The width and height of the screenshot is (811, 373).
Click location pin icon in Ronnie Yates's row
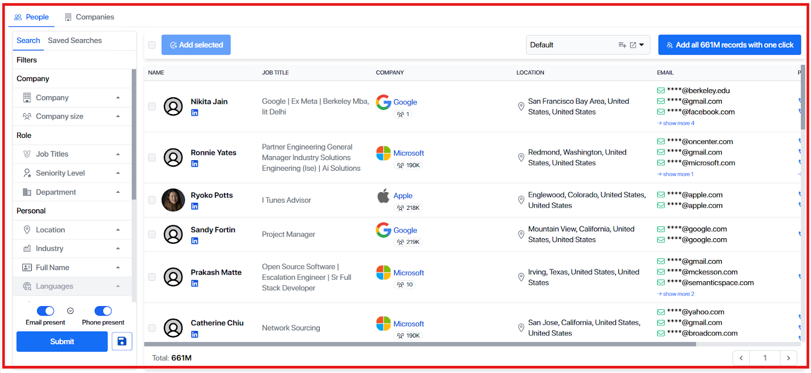tap(521, 158)
